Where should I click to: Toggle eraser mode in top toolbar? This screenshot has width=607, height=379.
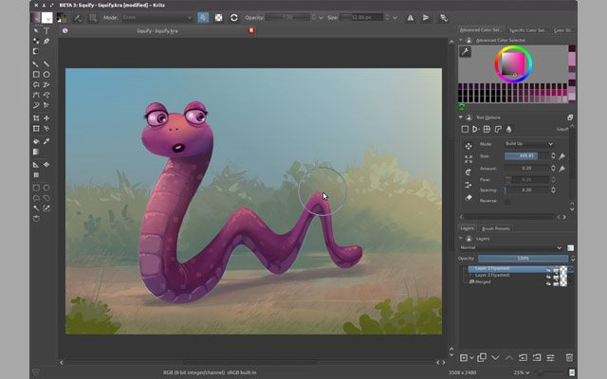coord(203,18)
